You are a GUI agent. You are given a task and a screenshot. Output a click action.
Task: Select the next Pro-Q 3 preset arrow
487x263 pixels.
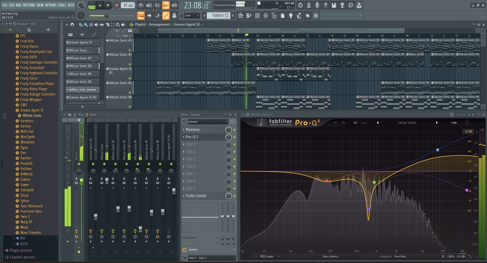[437, 123]
